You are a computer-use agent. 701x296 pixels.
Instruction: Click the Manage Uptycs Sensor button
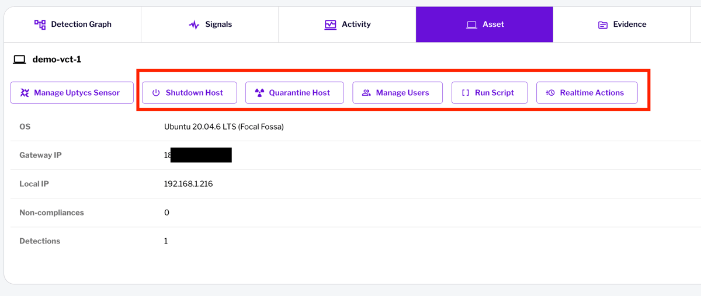[72, 93]
